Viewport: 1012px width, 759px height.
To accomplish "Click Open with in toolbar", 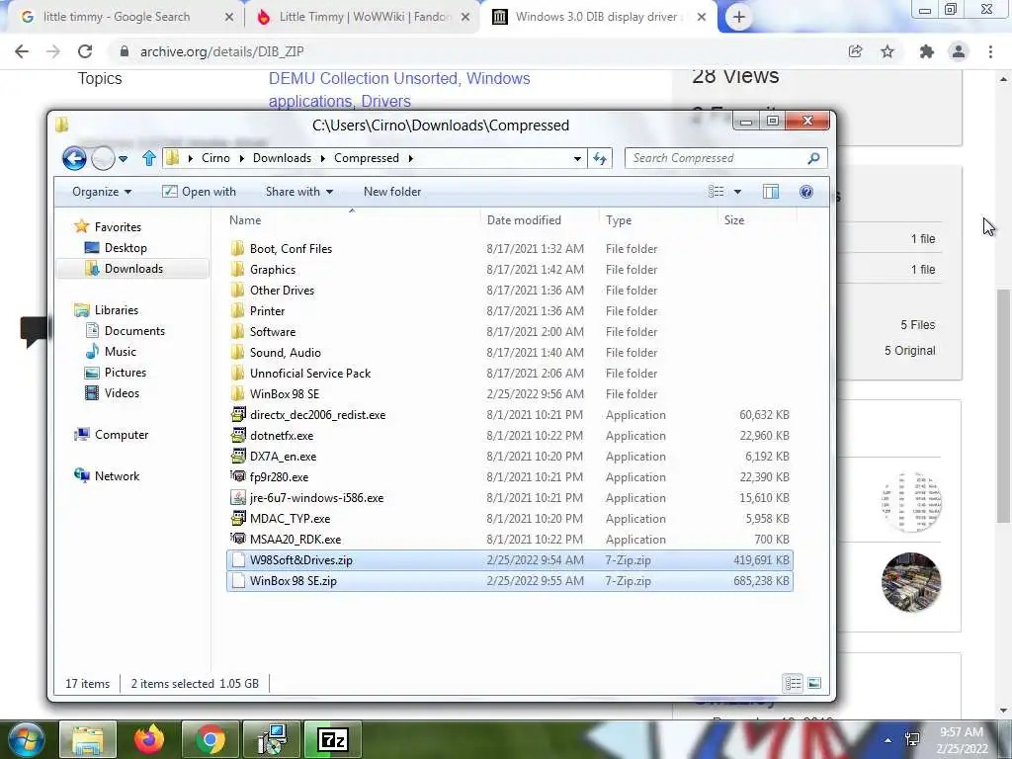I will pyautogui.click(x=199, y=192).
